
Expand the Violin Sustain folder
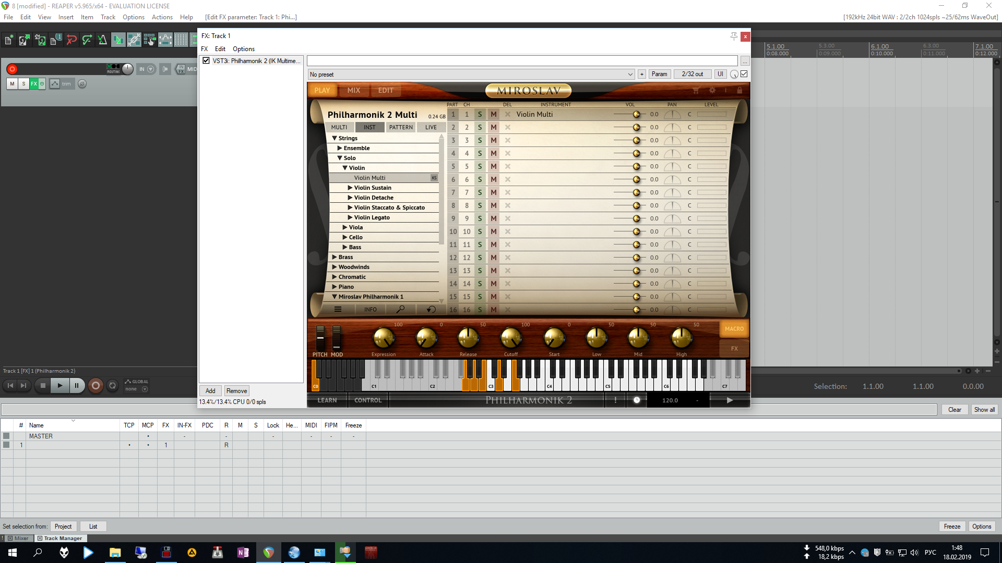pyautogui.click(x=350, y=188)
